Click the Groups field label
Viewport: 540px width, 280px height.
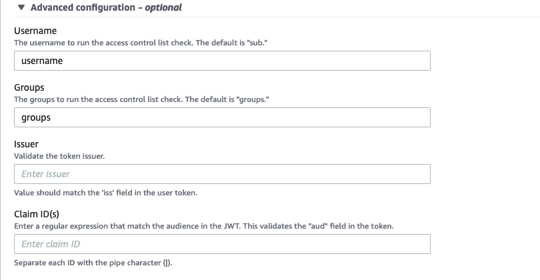pos(29,87)
